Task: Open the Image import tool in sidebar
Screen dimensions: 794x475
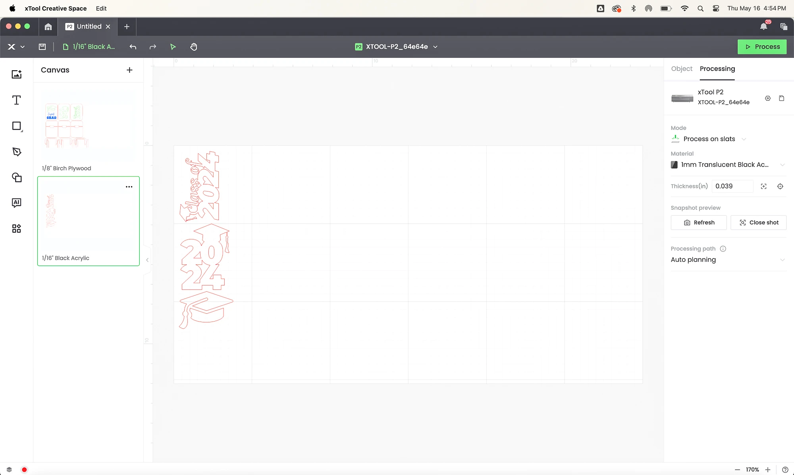Action: point(16,74)
